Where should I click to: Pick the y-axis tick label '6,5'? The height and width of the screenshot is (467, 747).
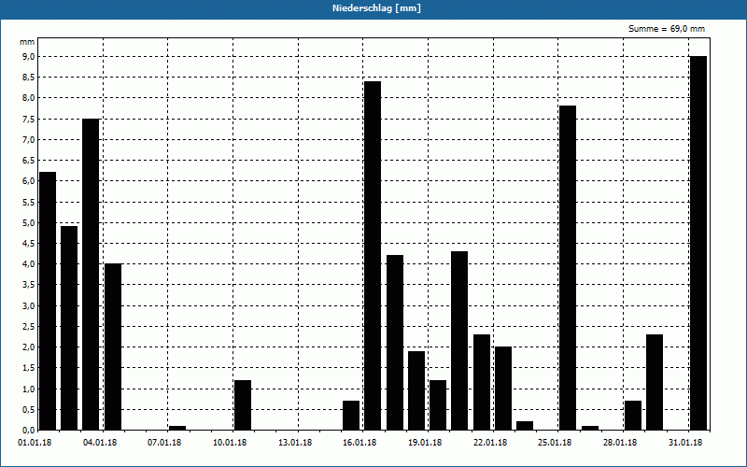click(x=29, y=161)
